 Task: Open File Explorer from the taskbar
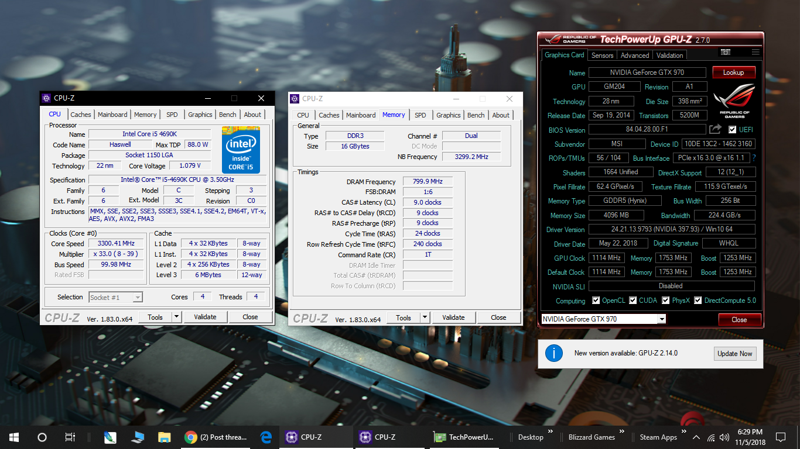coord(164,437)
